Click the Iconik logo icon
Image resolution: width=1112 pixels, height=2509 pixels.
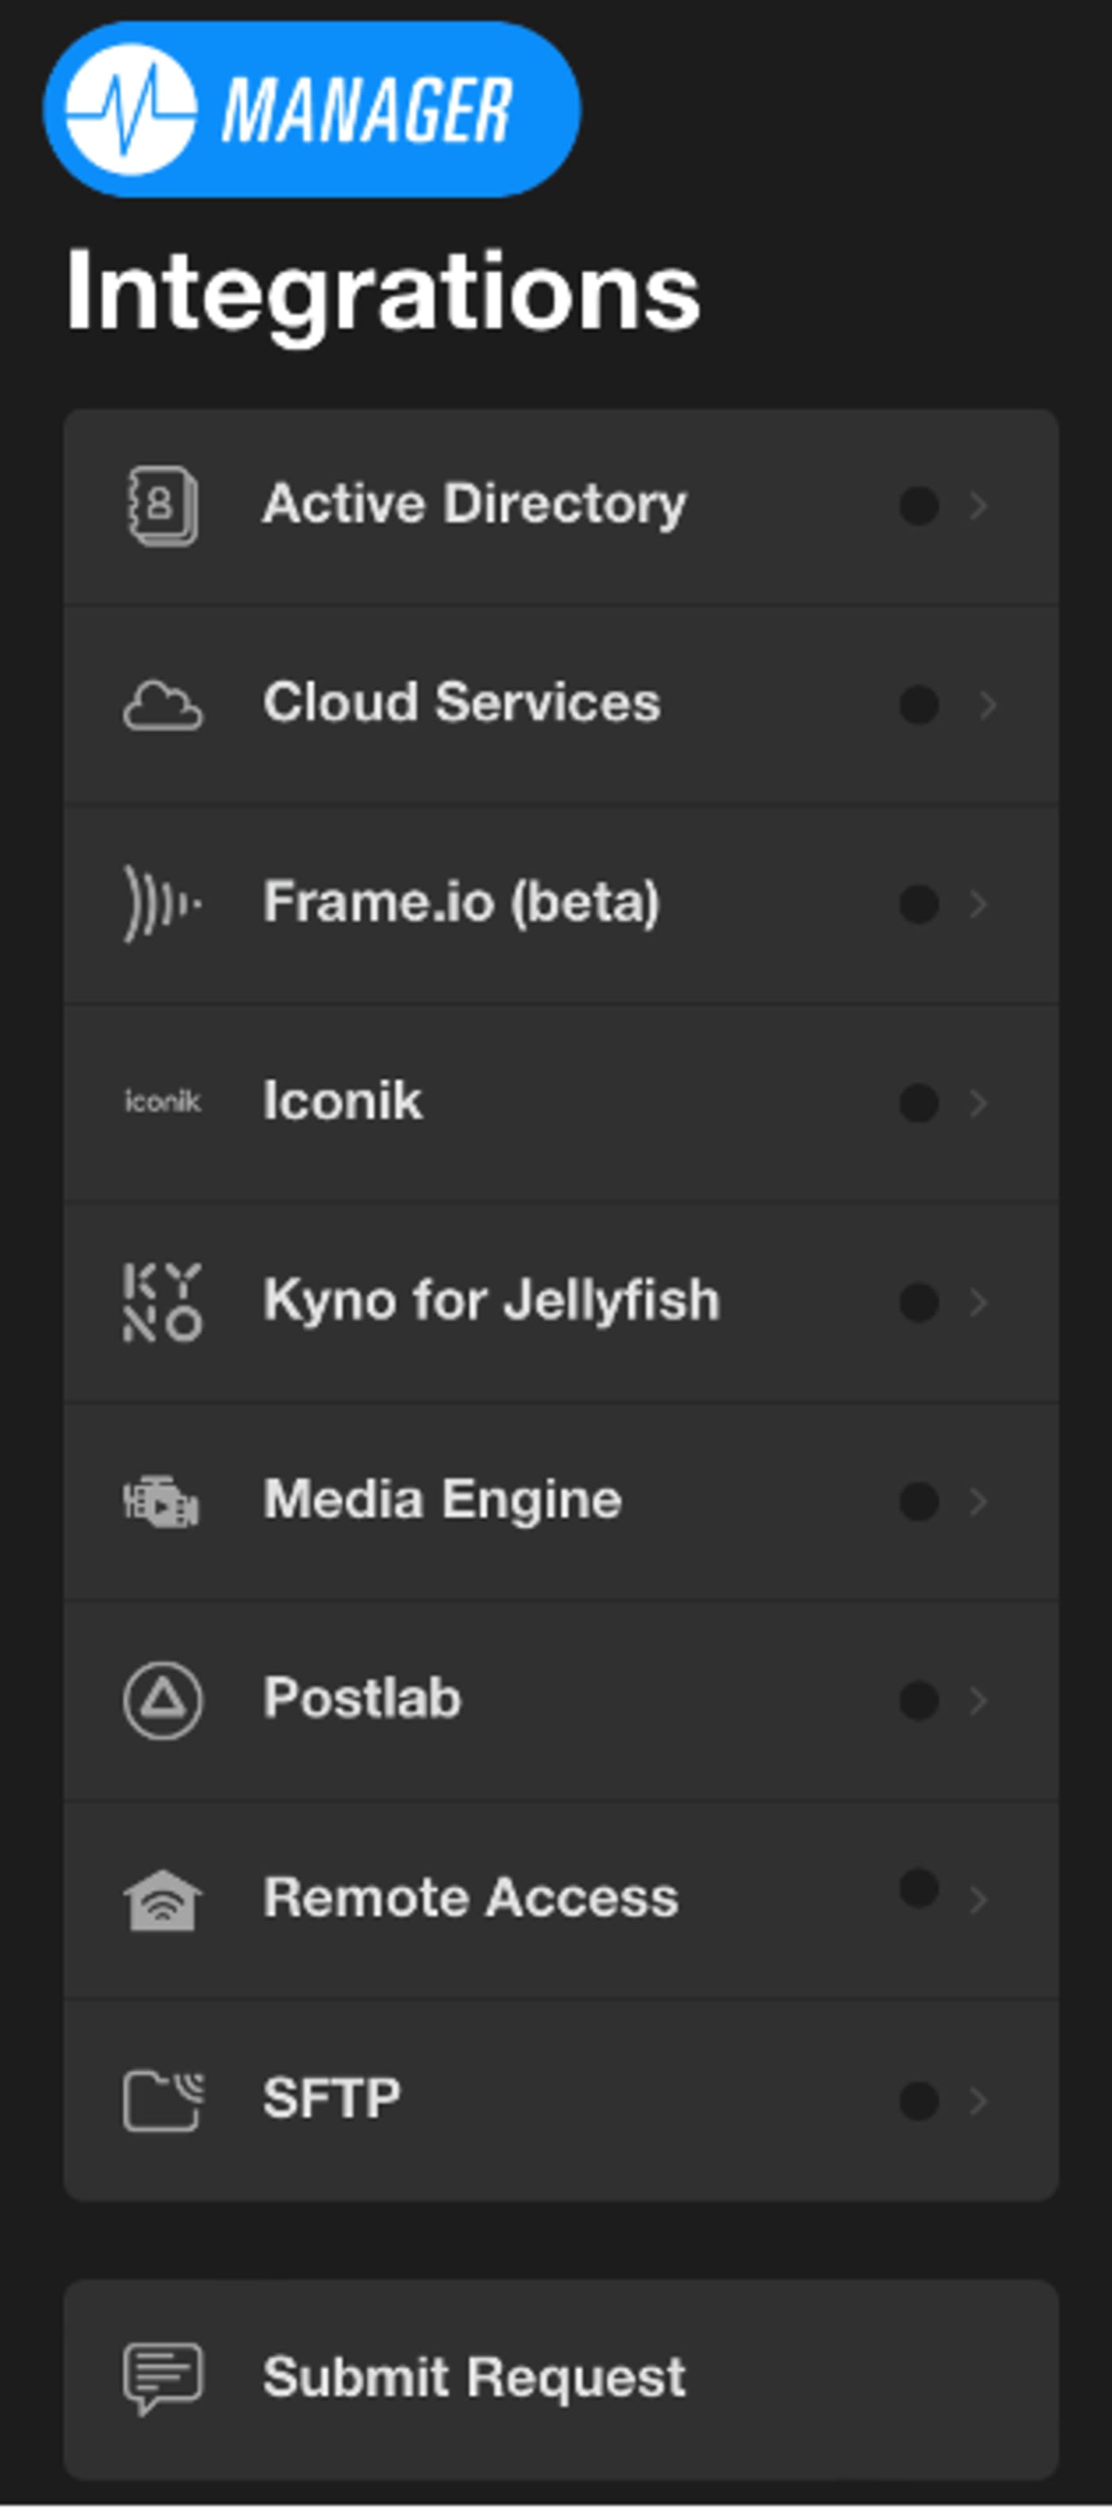[x=163, y=1103]
